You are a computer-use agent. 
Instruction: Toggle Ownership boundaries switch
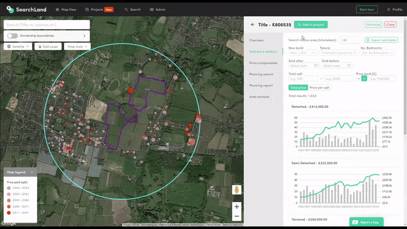tap(12, 36)
